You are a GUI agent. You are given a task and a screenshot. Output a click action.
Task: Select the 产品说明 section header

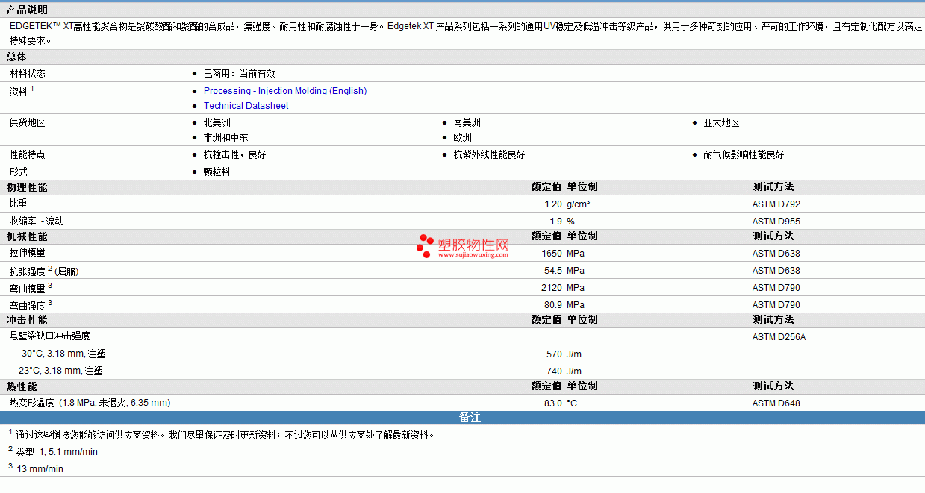tap(27, 10)
